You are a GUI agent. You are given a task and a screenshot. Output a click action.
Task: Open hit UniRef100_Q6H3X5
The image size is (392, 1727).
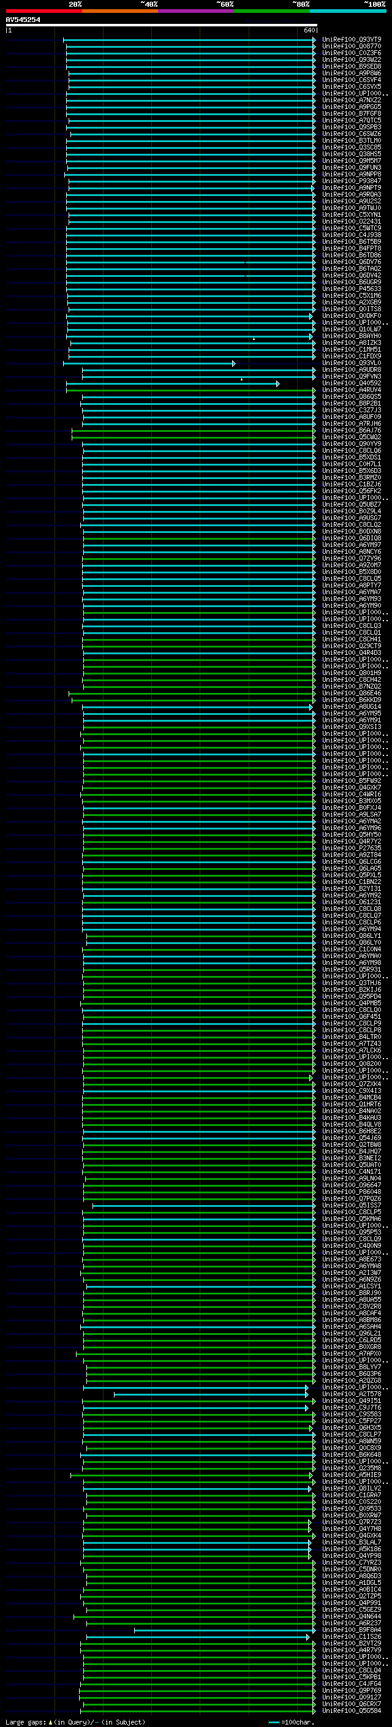[352, 1427]
